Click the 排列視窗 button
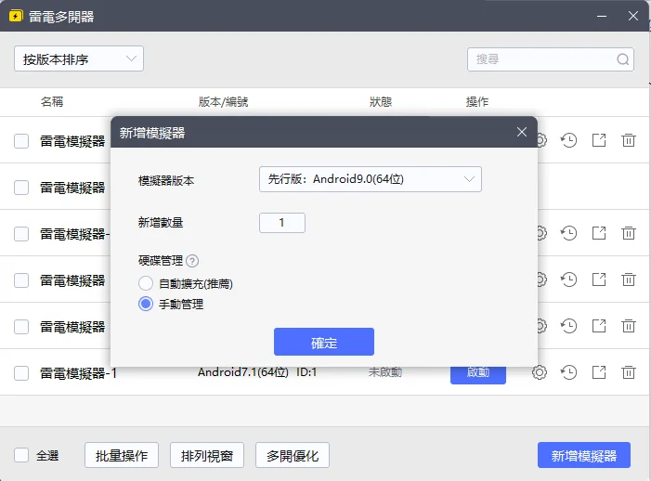 [207, 455]
